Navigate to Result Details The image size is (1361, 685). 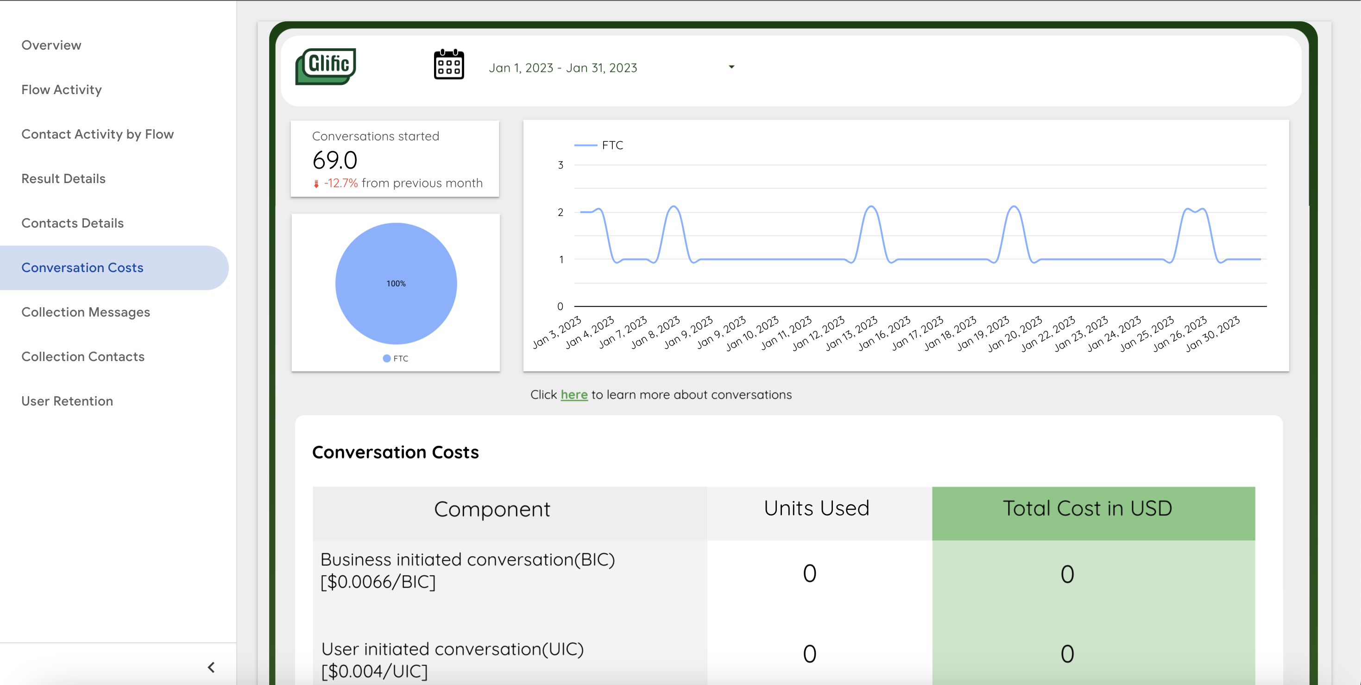pyautogui.click(x=63, y=178)
